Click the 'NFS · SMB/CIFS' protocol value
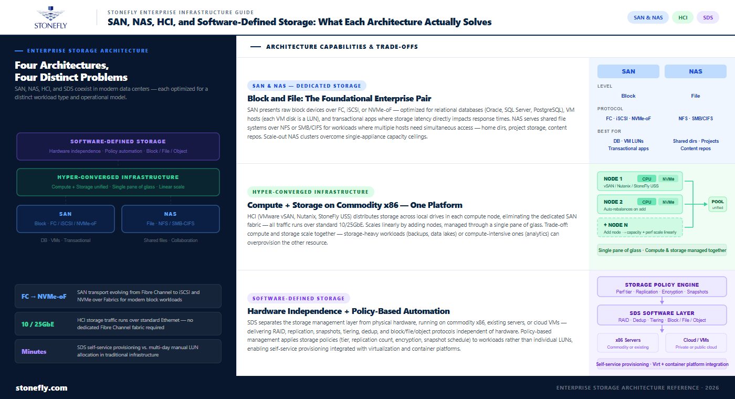This screenshot has width=735, height=399. click(696, 119)
